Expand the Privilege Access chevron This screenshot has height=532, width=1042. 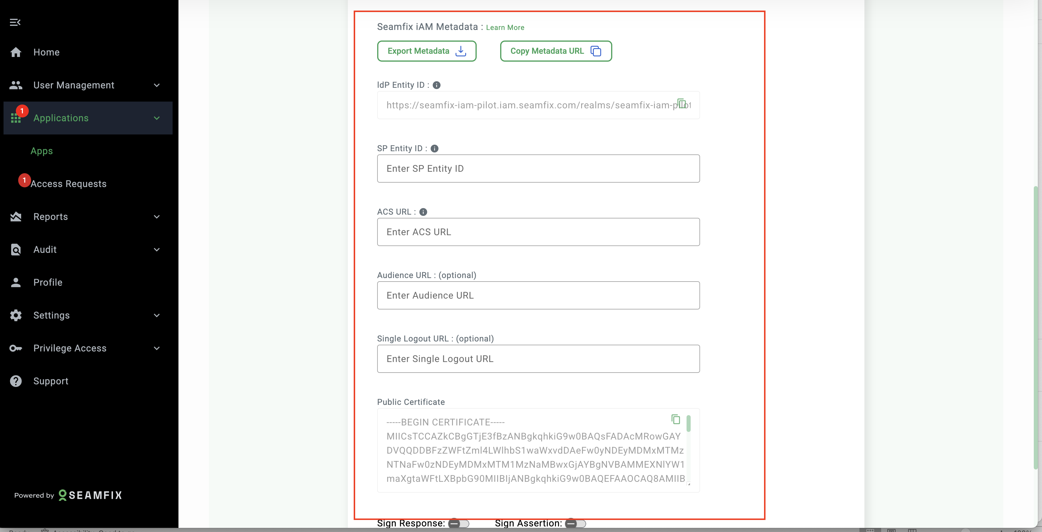[x=157, y=348]
